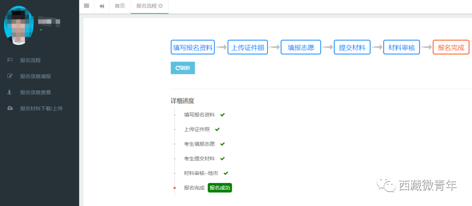Click the 材料审核 step button
The width and height of the screenshot is (472, 206).
click(x=402, y=47)
